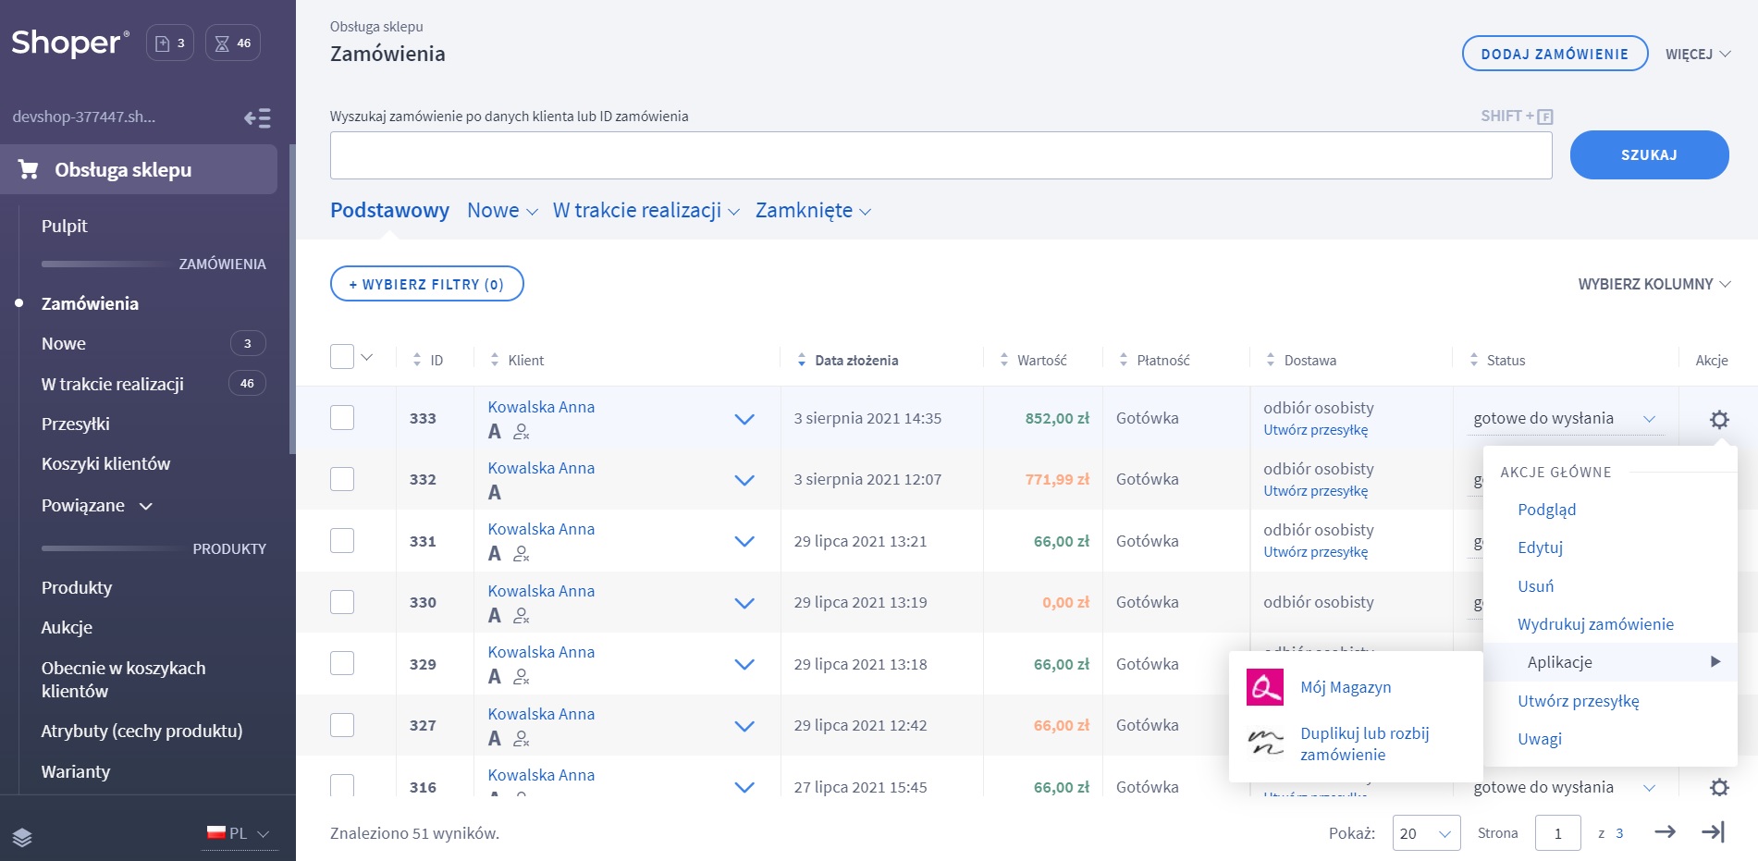The width and height of the screenshot is (1758, 861).
Task: Open the Zamknięte tab menu
Action: 813,210
